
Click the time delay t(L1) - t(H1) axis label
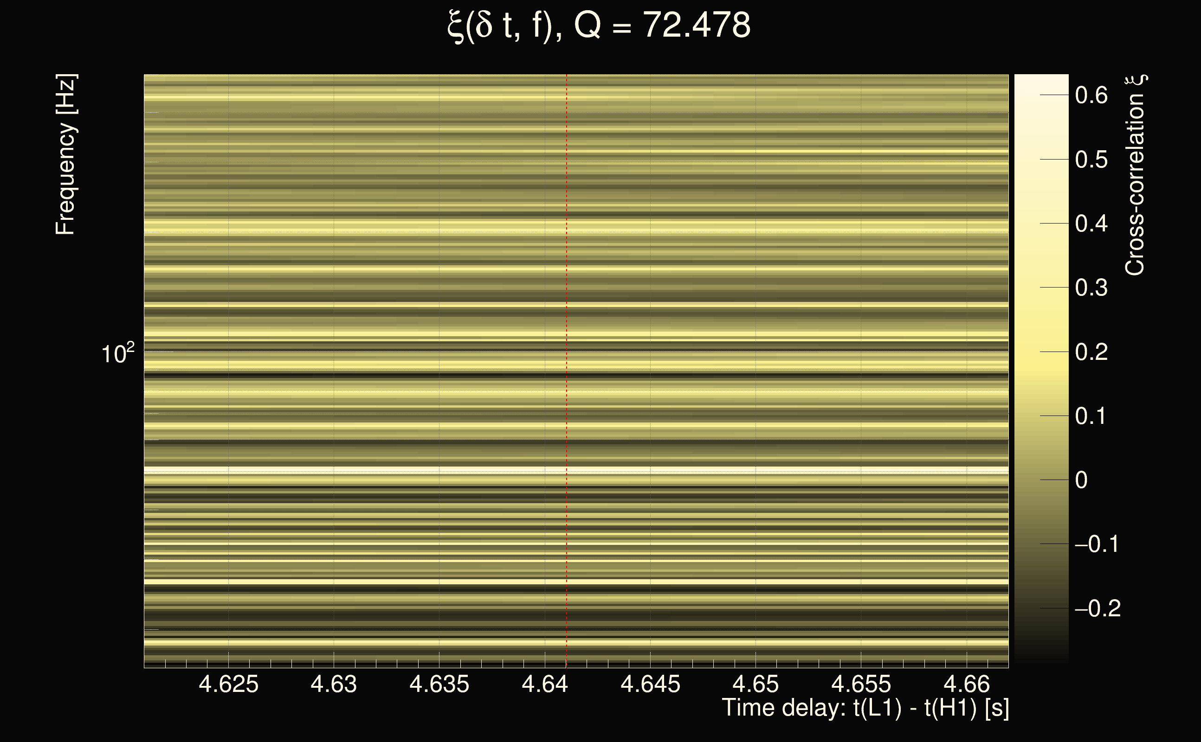tap(865, 708)
